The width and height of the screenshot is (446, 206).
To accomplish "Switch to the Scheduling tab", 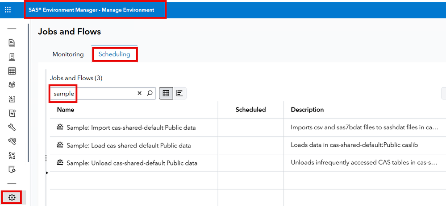I will pyautogui.click(x=114, y=54).
